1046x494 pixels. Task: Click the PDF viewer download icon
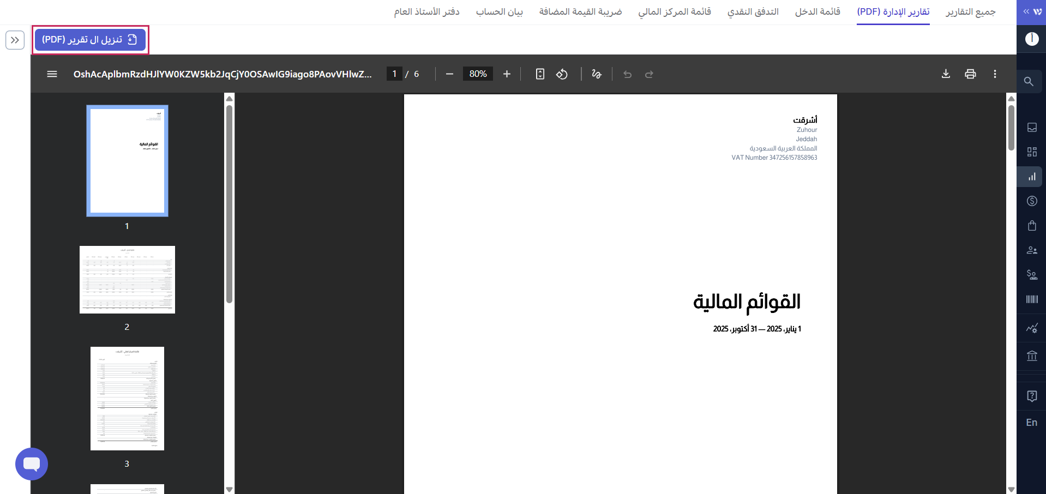(x=946, y=74)
